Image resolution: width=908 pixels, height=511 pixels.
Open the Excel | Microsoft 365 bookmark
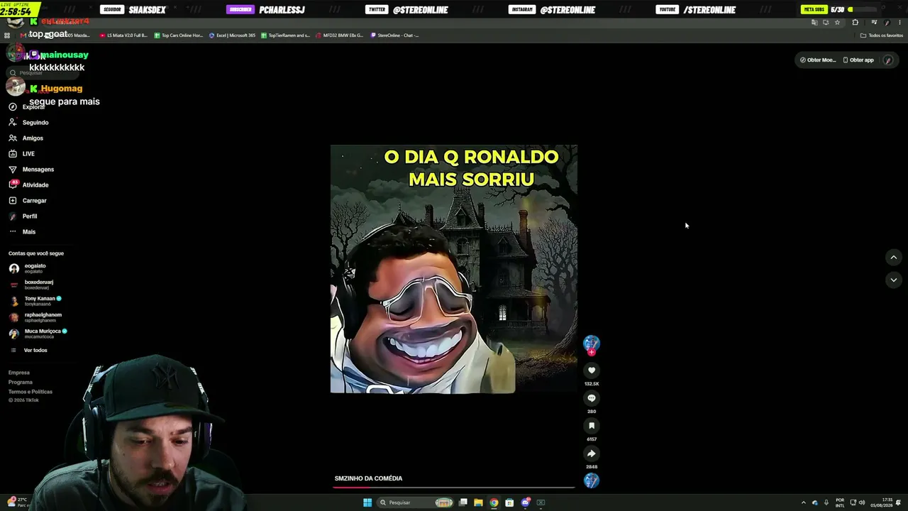(x=233, y=35)
